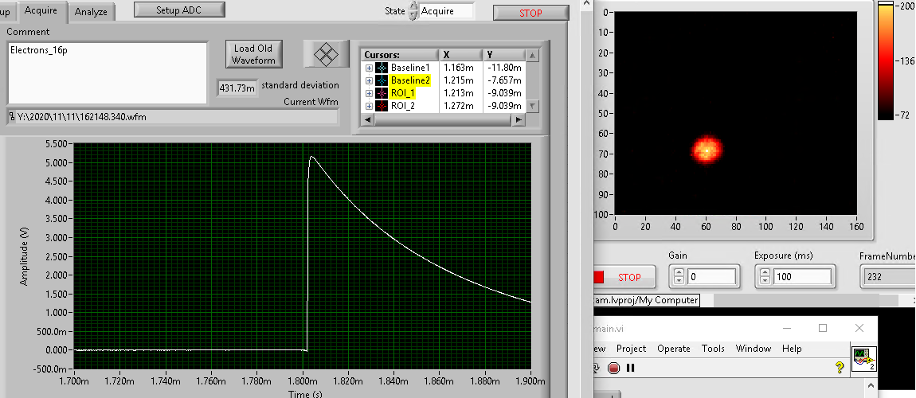This screenshot has height=398, width=916.
Task: Click the VI icon in top-right corner
Action: coord(863,358)
